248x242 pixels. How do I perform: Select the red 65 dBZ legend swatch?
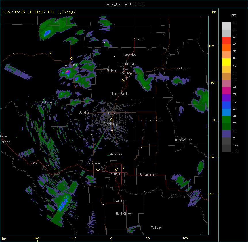(226, 41)
